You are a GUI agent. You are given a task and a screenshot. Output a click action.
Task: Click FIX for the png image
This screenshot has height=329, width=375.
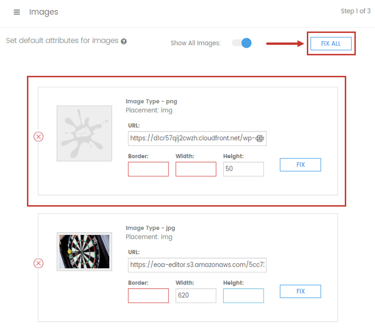click(300, 165)
